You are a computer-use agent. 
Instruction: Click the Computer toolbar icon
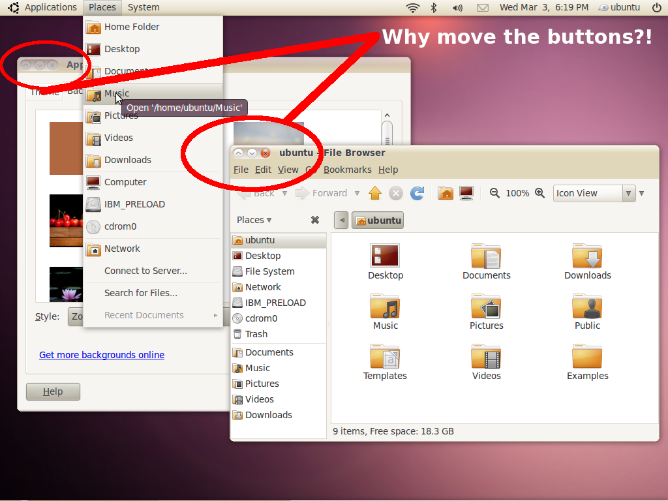point(466,193)
